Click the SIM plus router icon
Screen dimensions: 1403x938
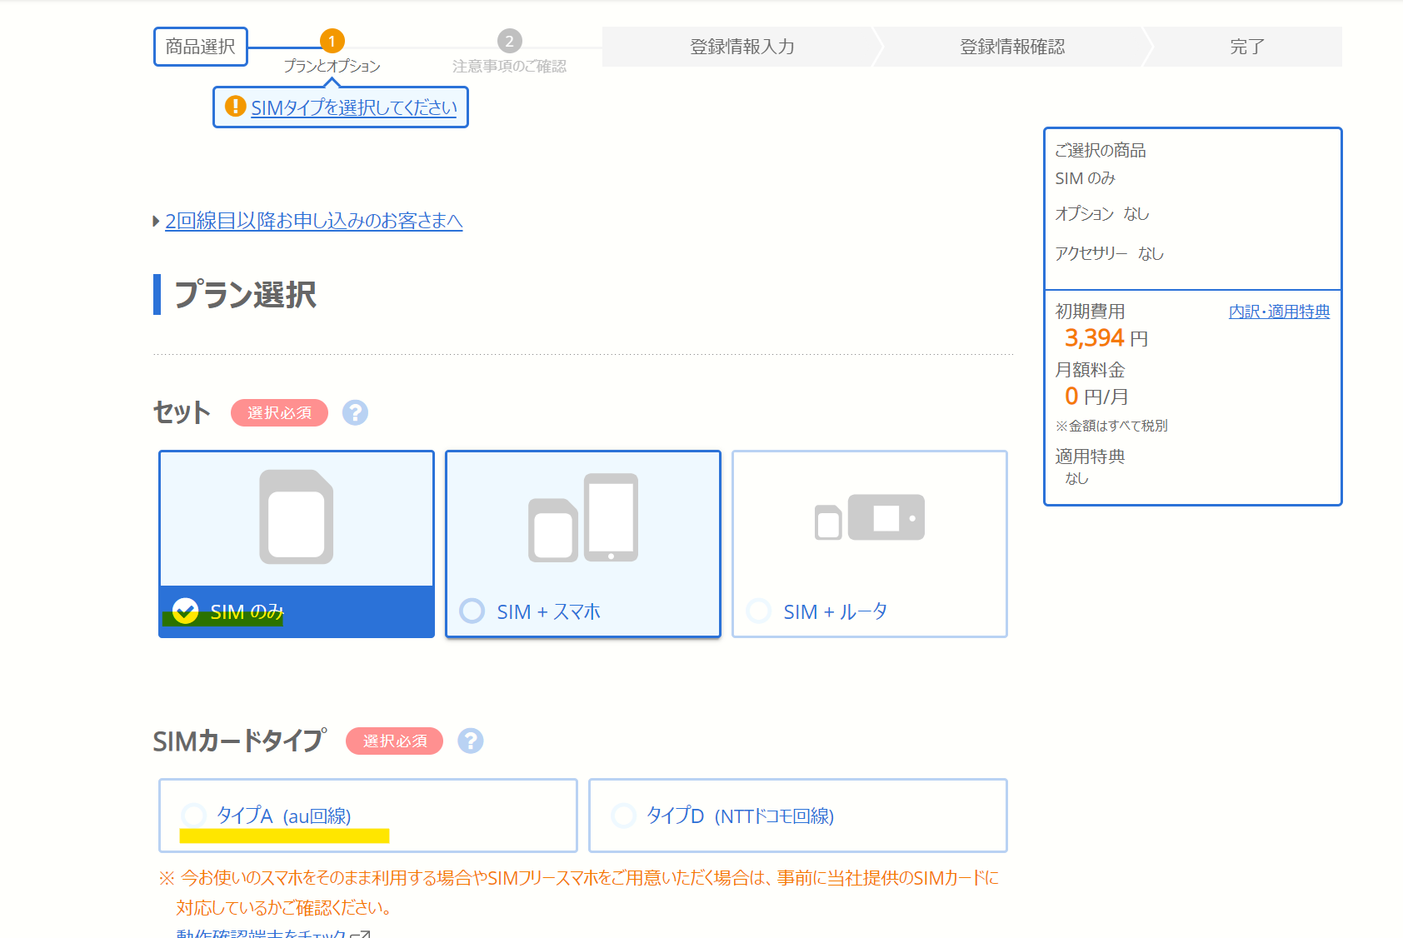click(869, 517)
